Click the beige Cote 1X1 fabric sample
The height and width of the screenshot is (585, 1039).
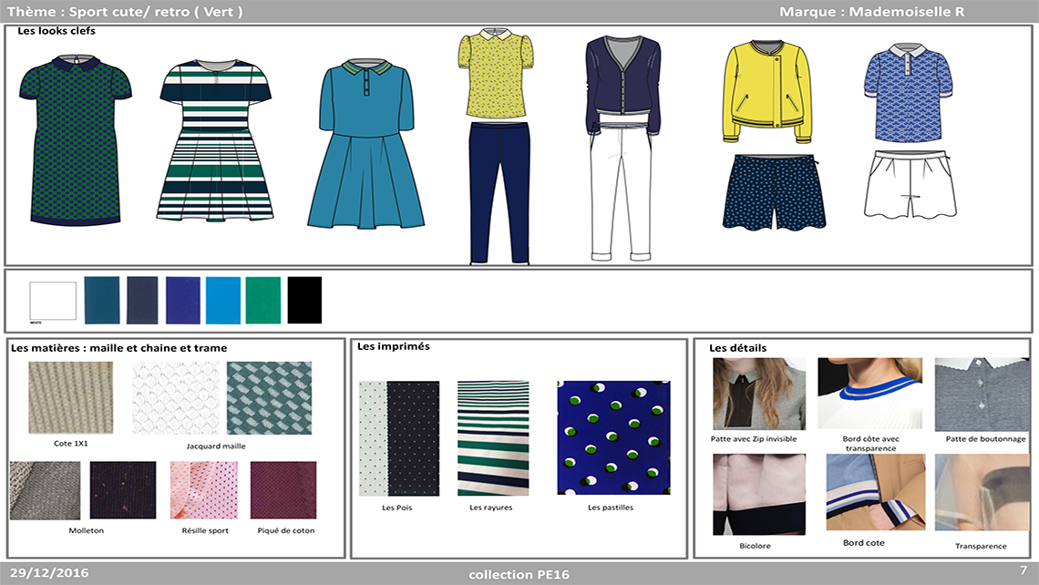coord(71,397)
